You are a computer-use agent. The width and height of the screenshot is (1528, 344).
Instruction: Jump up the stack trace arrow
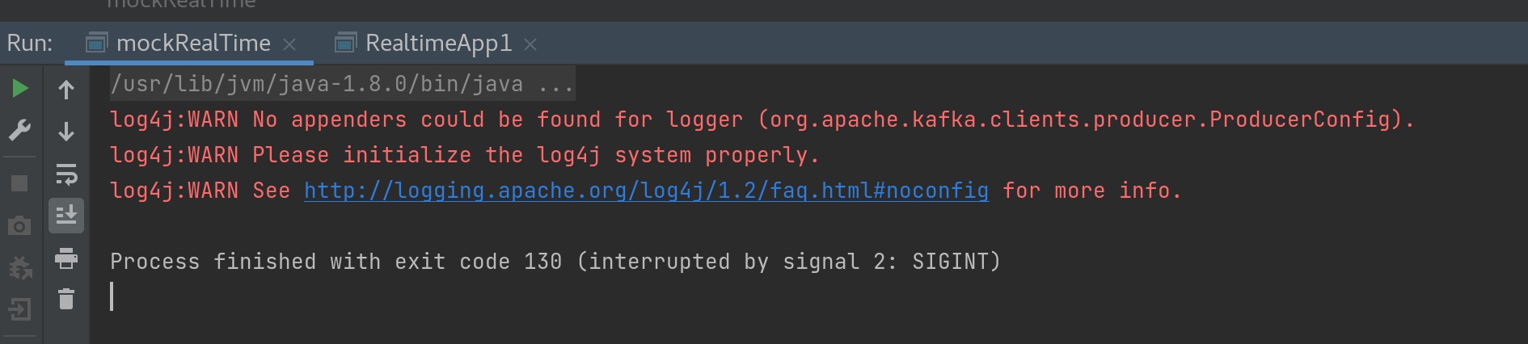click(66, 89)
